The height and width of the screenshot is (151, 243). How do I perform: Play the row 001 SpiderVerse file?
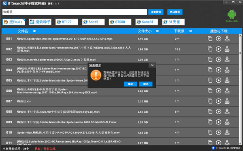pos(219,39)
